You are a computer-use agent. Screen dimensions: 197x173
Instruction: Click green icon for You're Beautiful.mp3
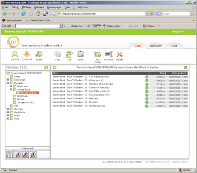pyautogui.click(x=147, y=77)
